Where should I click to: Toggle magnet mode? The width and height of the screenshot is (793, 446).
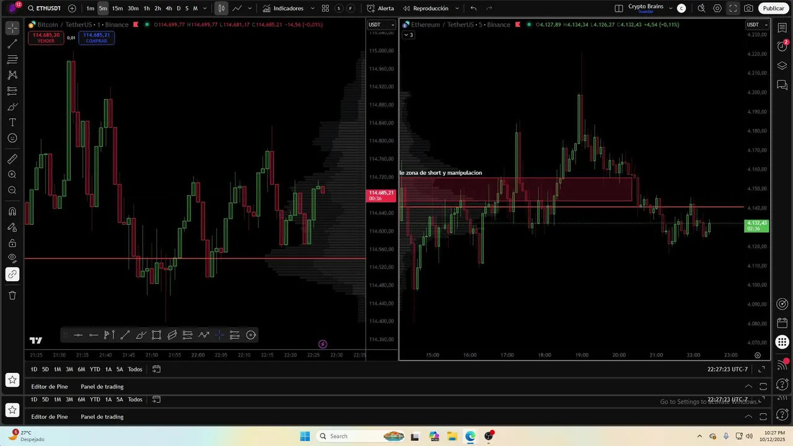click(12, 211)
